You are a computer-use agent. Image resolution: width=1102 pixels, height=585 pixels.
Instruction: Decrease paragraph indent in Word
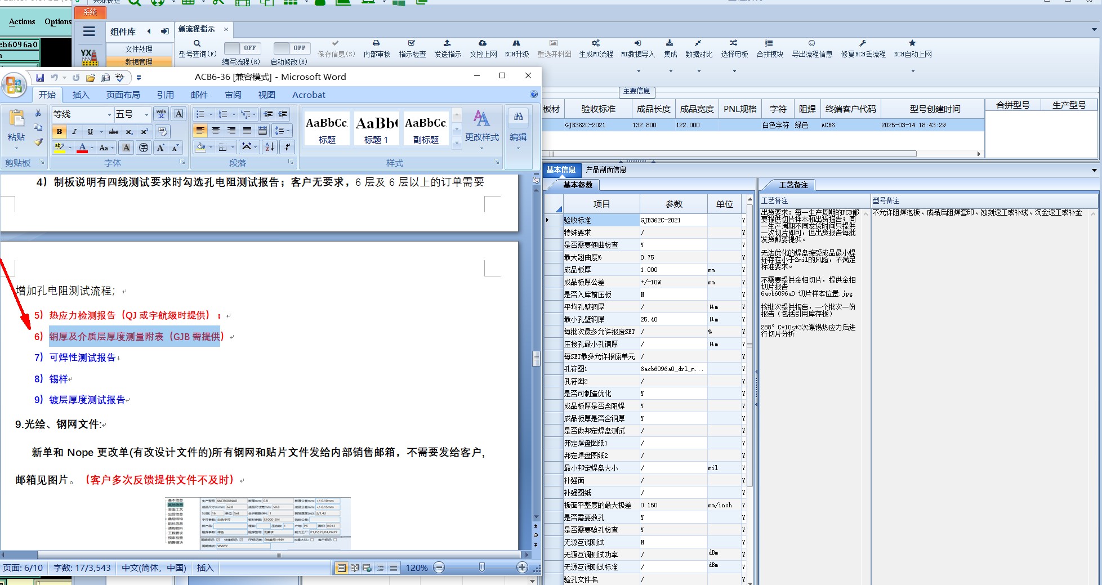coord(269,114)
